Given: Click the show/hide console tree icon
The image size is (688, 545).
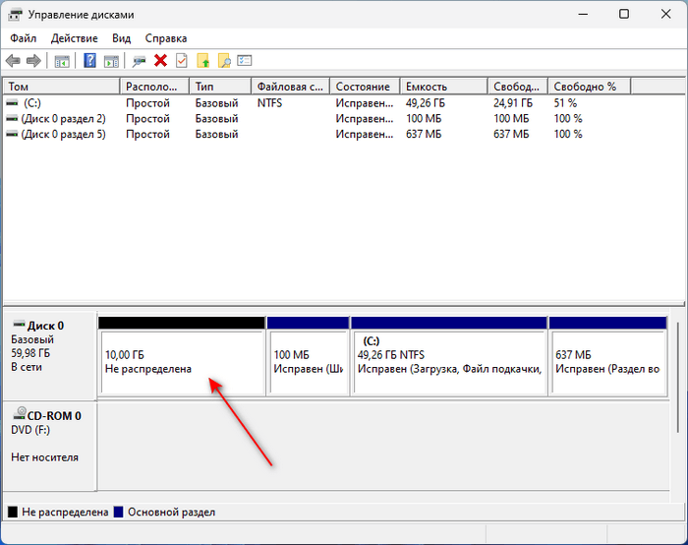Looking at the screenshot, I should coord(62,61).
